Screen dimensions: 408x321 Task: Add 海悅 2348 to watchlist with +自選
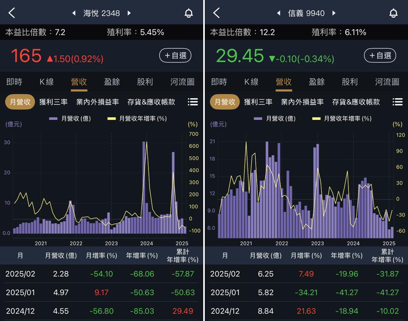175,56
